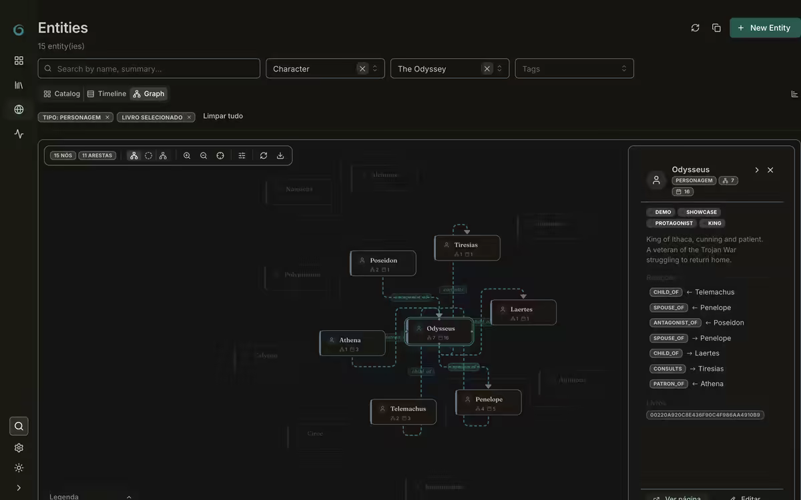Reload the graph layout
The height and width of the screenshot is (500, 801).
[x=264, y=155]
